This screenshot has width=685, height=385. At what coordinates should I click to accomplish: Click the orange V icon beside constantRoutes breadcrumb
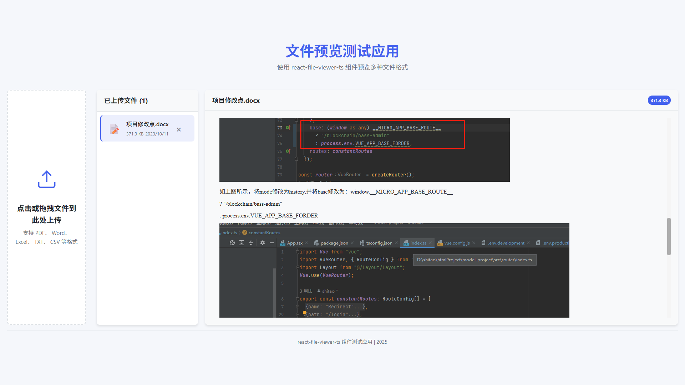[x=245, y=232]
